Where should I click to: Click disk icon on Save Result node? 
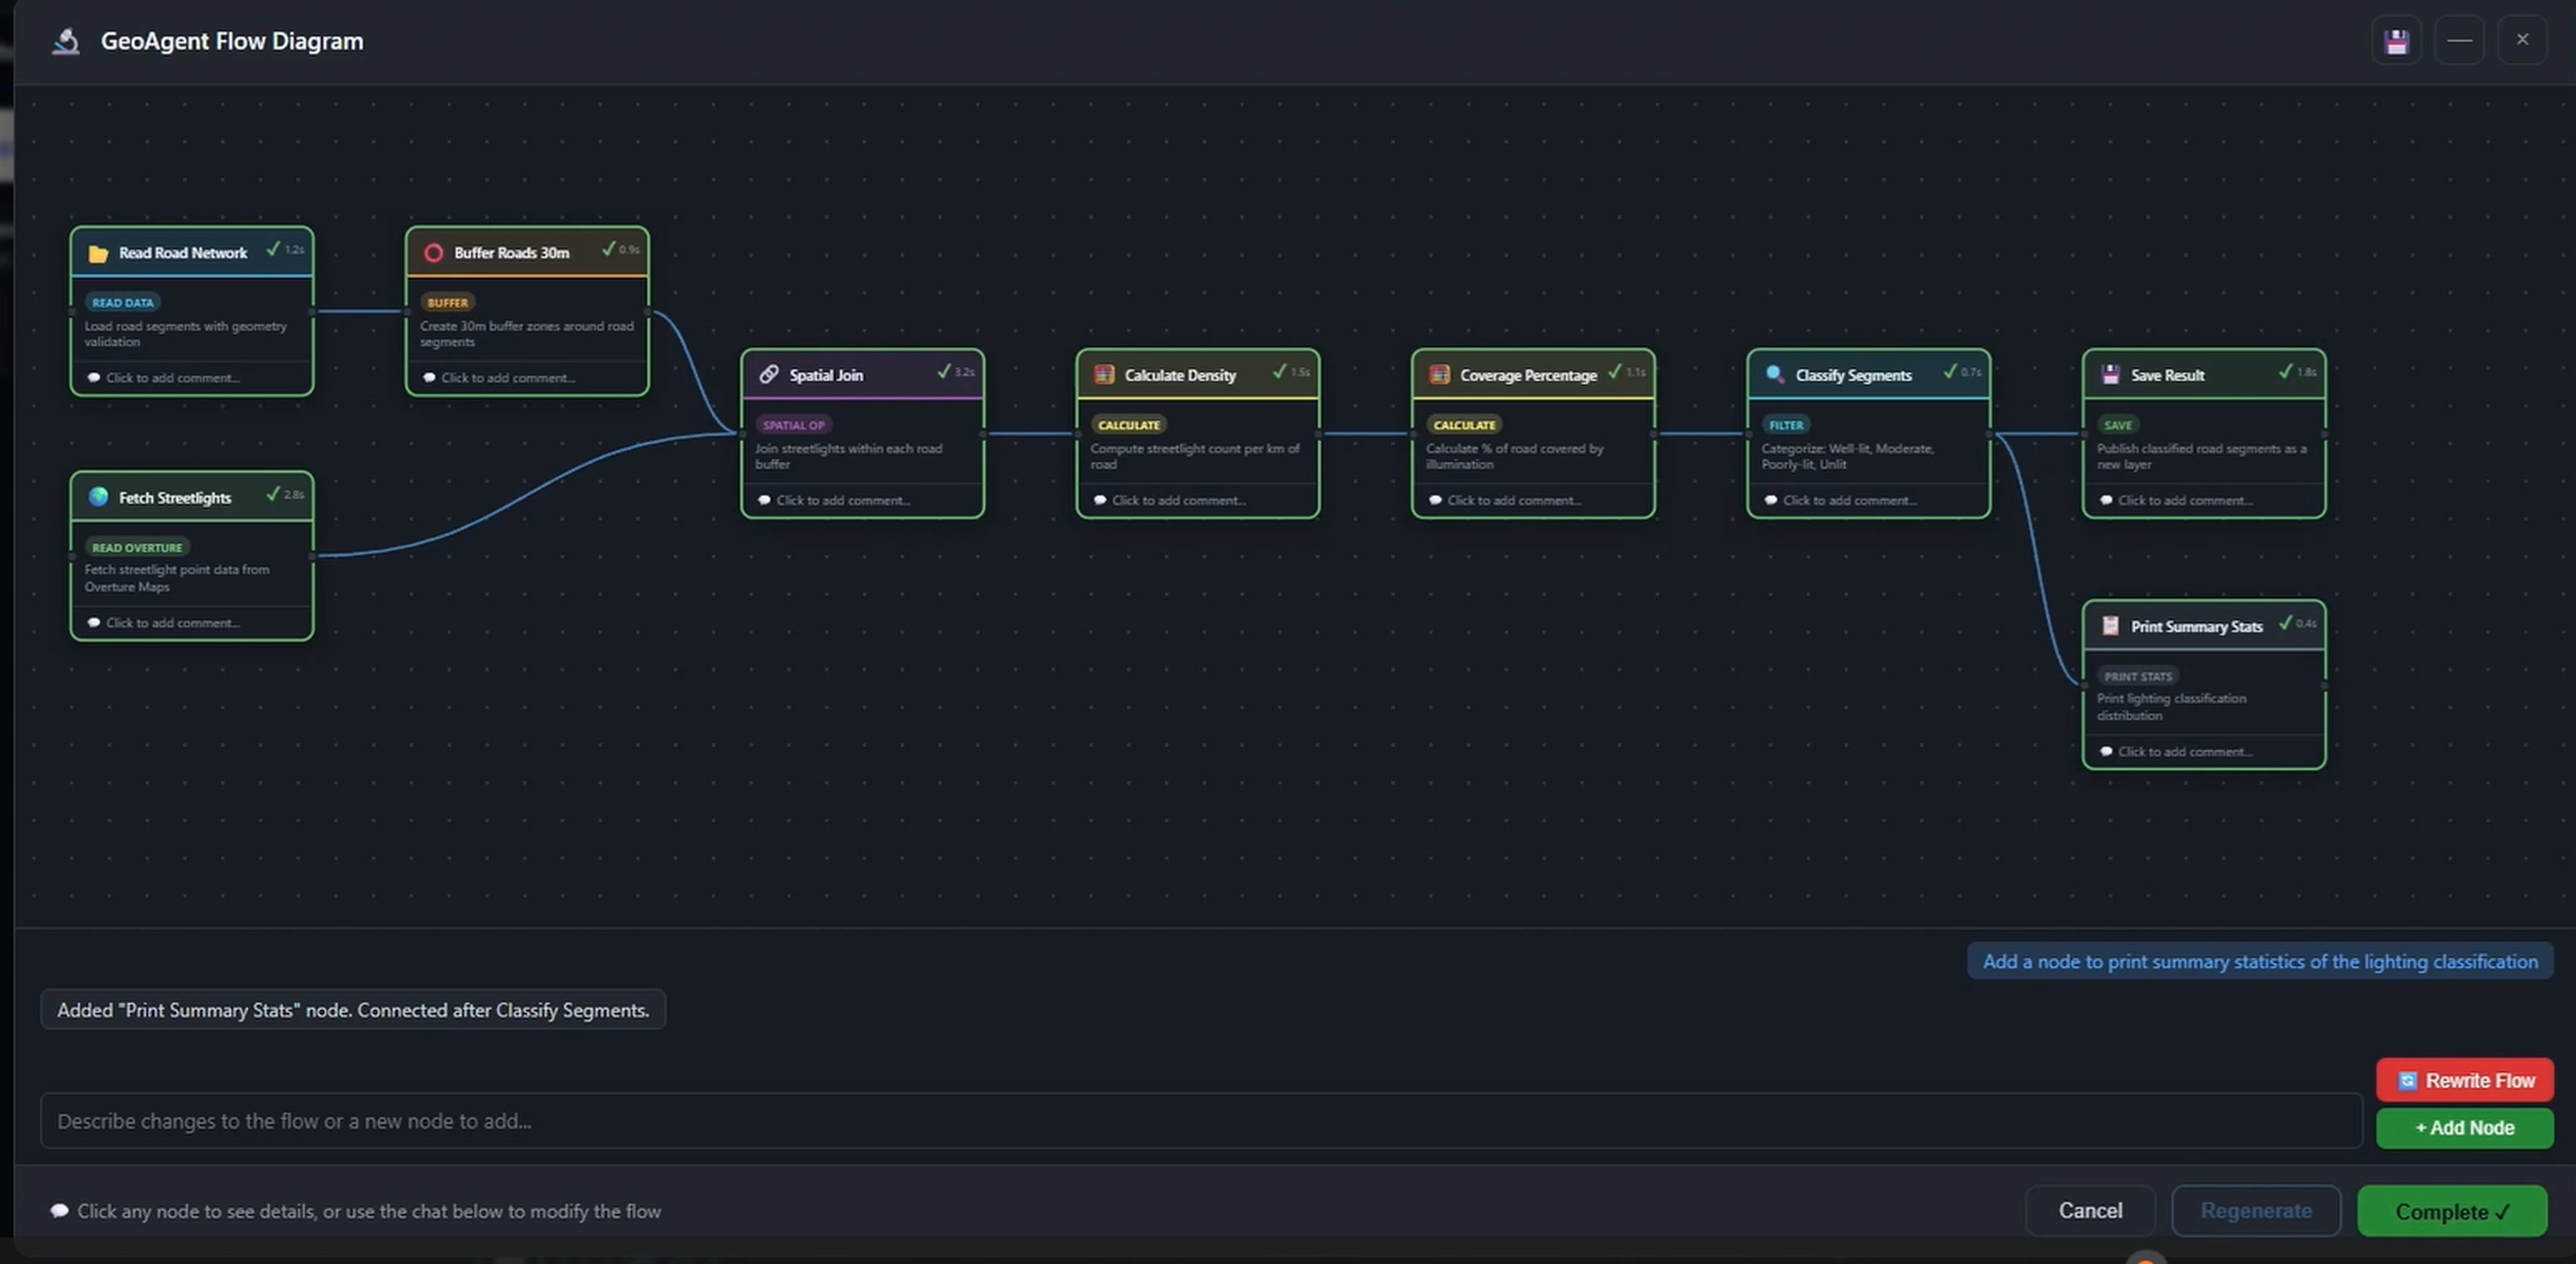coord(2110,375)
